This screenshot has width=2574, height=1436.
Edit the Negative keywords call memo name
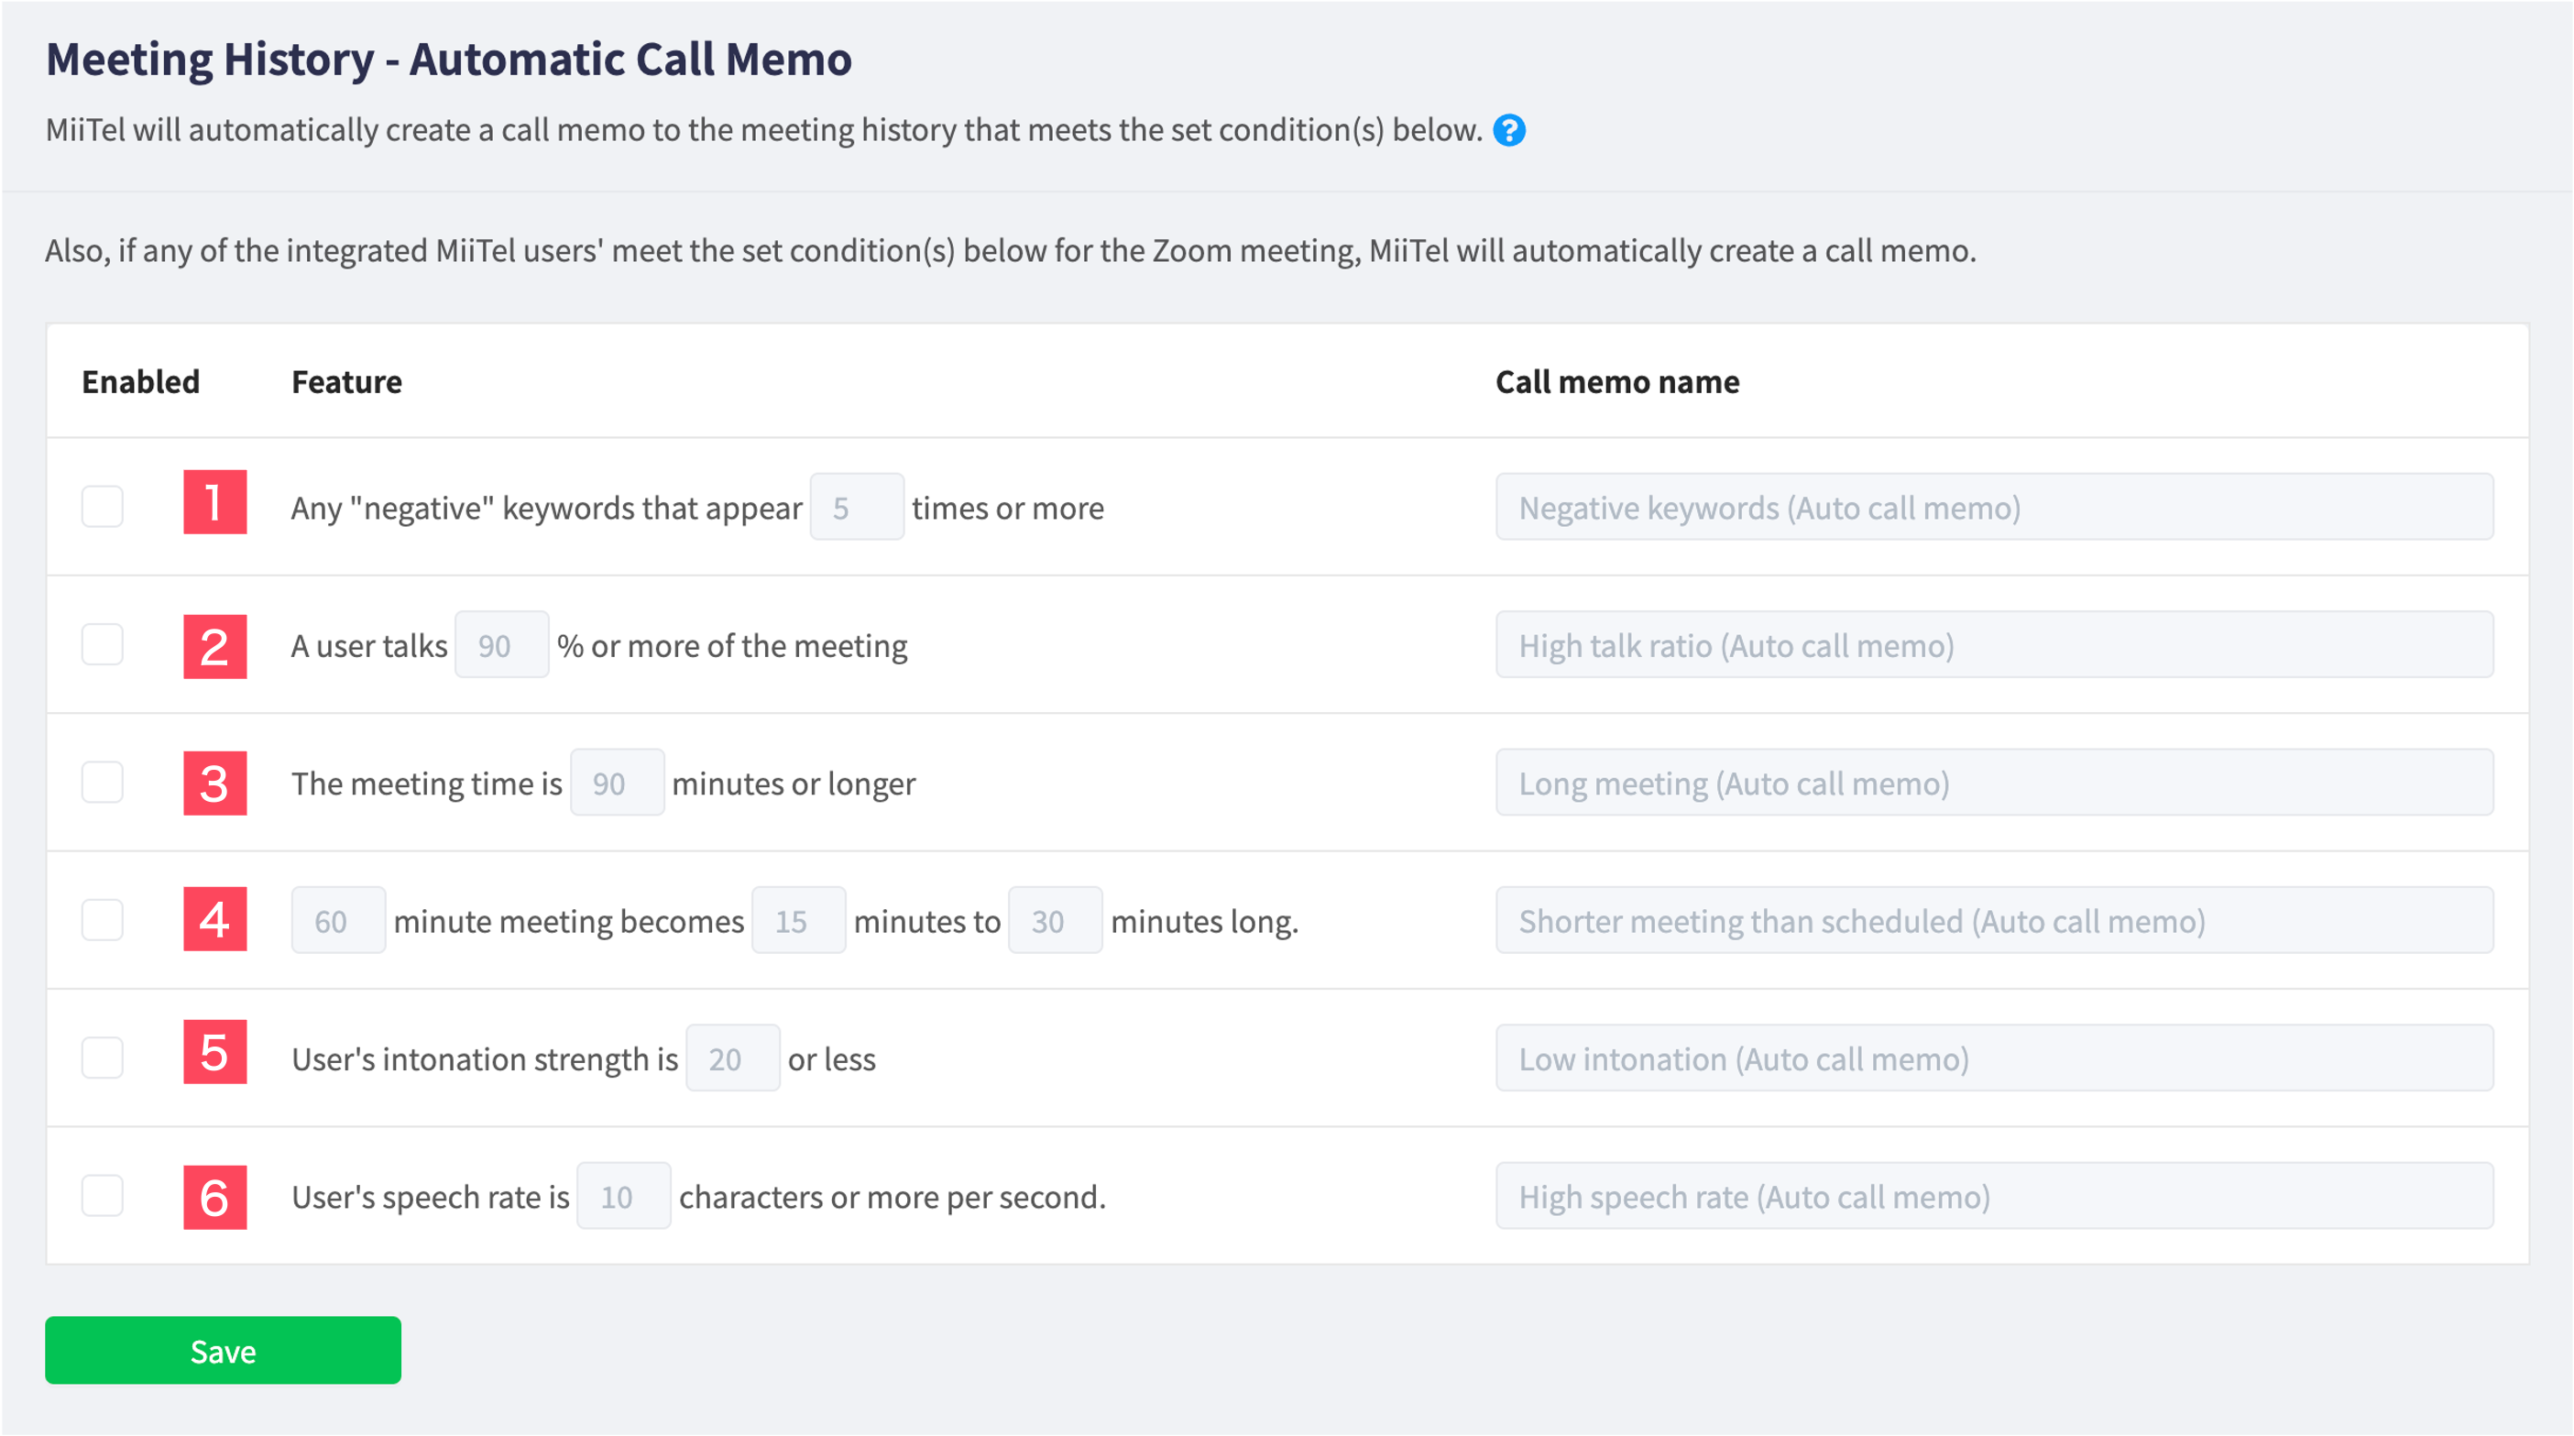(1995, 508)
